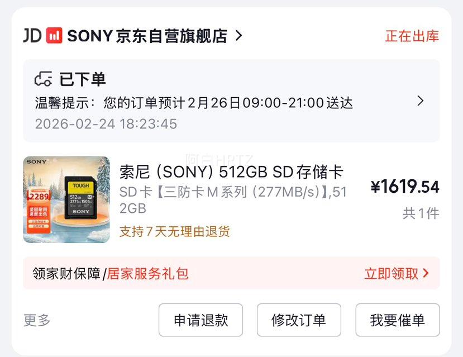This screenshot has height=357, width=463.
Task: Open the 索尼 512GB SD存储卡 product title
Action: (x=231, y=172)
